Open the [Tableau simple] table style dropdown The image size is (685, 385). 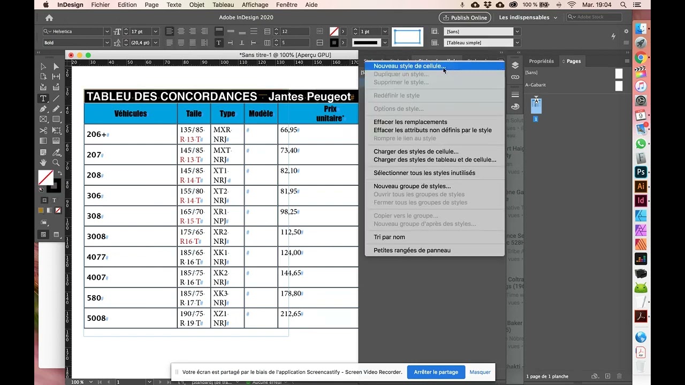click(x=517, y=43)
